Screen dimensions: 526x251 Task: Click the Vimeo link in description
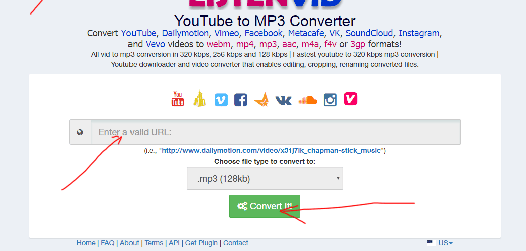tap(227, 33)
